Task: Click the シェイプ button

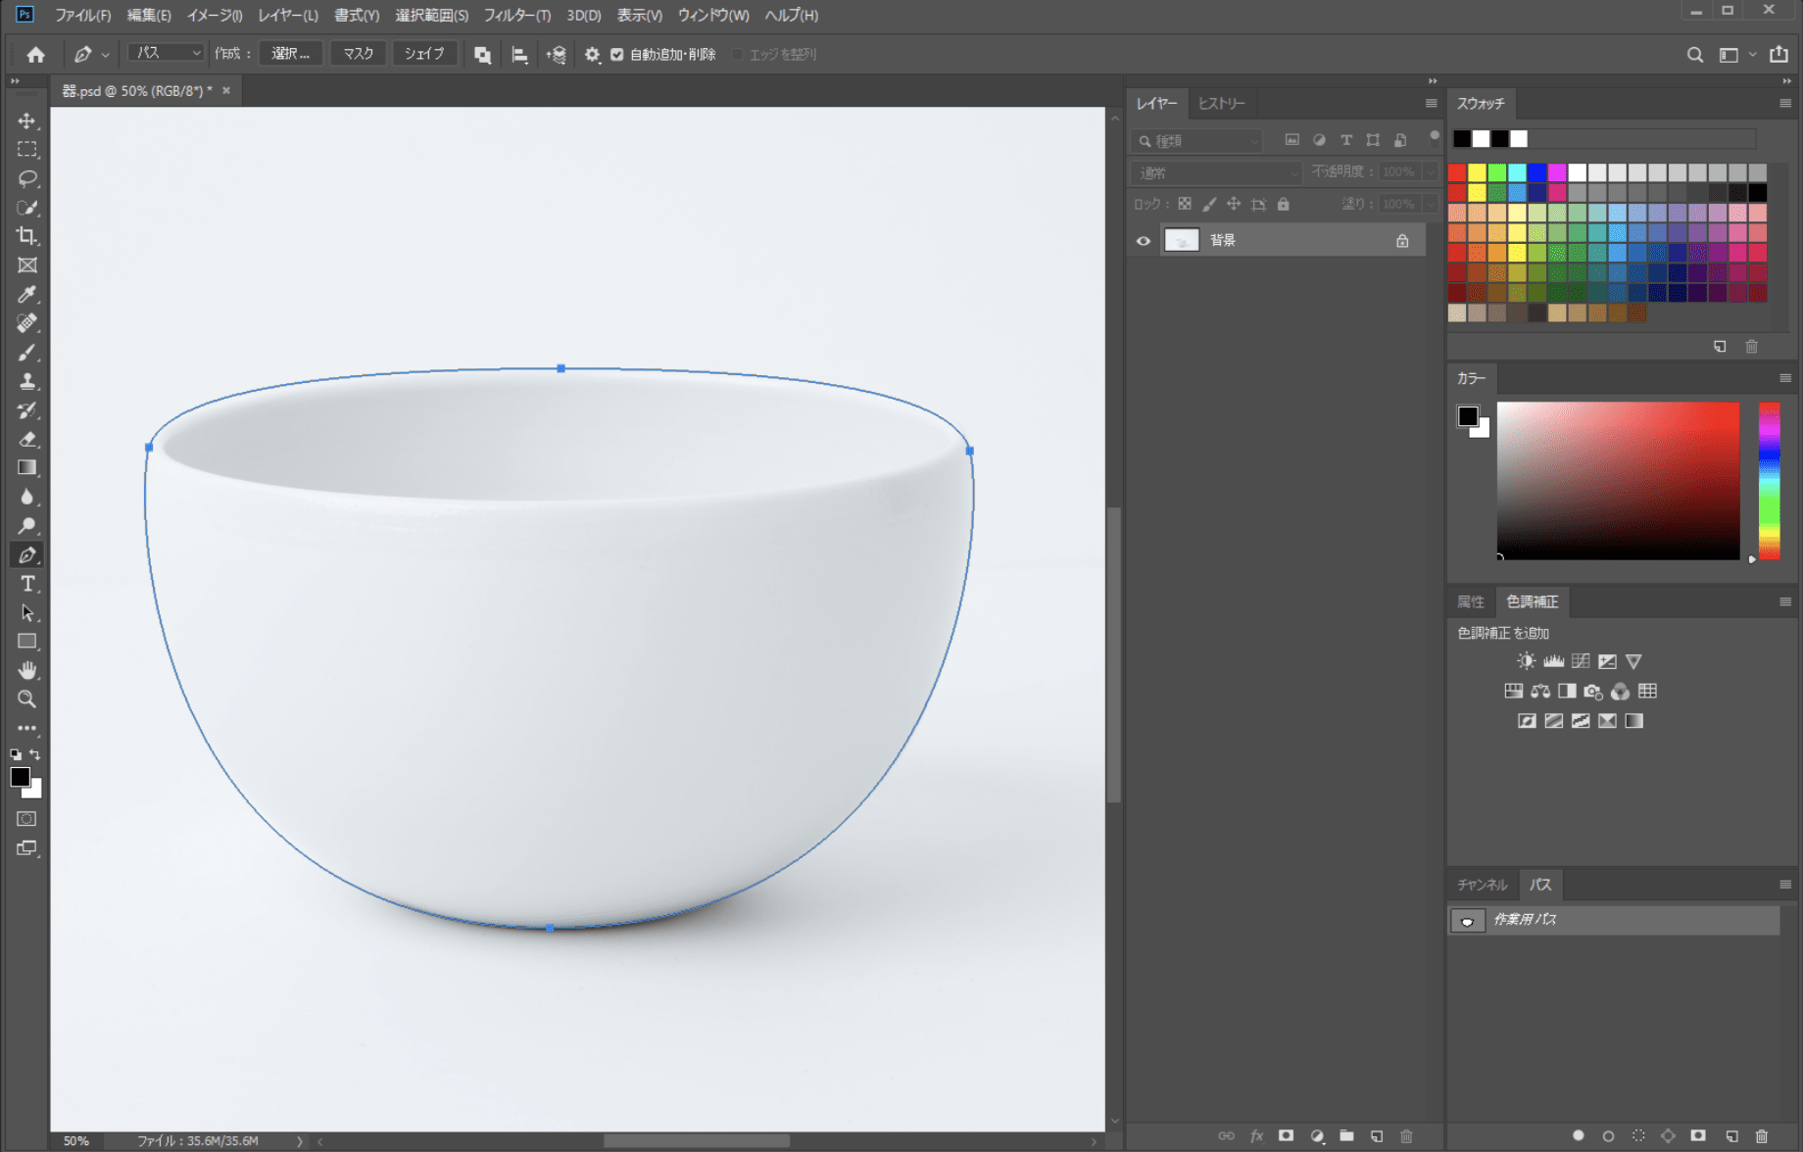Action: (423, 54)
